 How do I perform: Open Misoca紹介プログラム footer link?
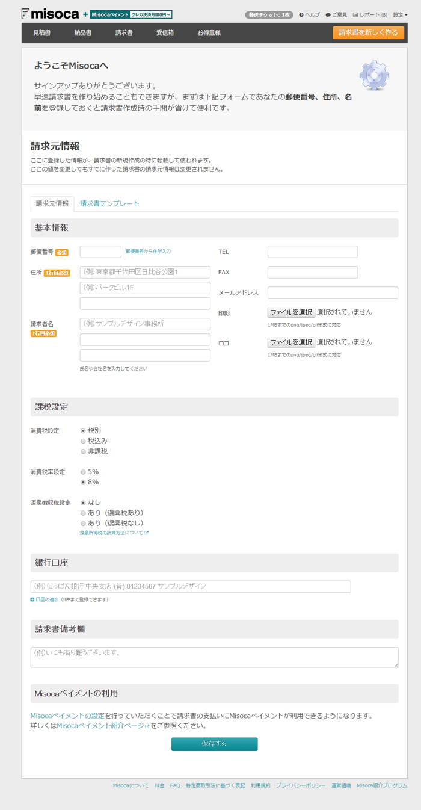[x=382, y=785]
